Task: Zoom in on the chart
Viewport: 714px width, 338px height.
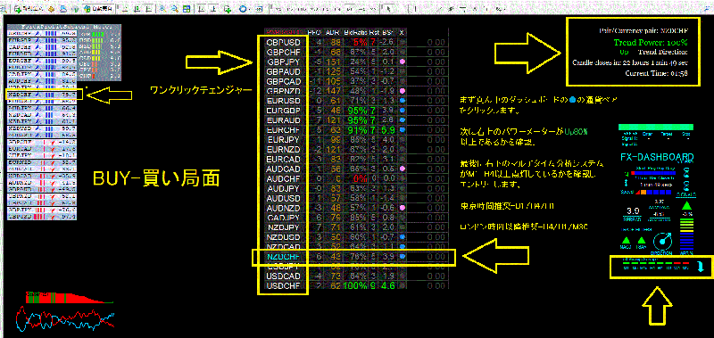Action: (163, 9)
